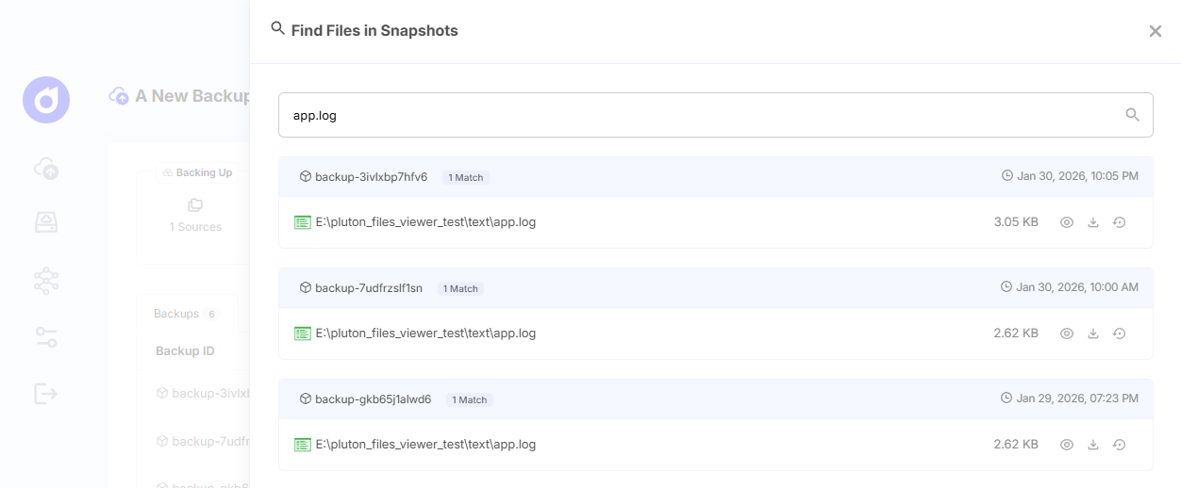
Task: Close the Find Files in Snapshots panel
Action: point(1155,31)
